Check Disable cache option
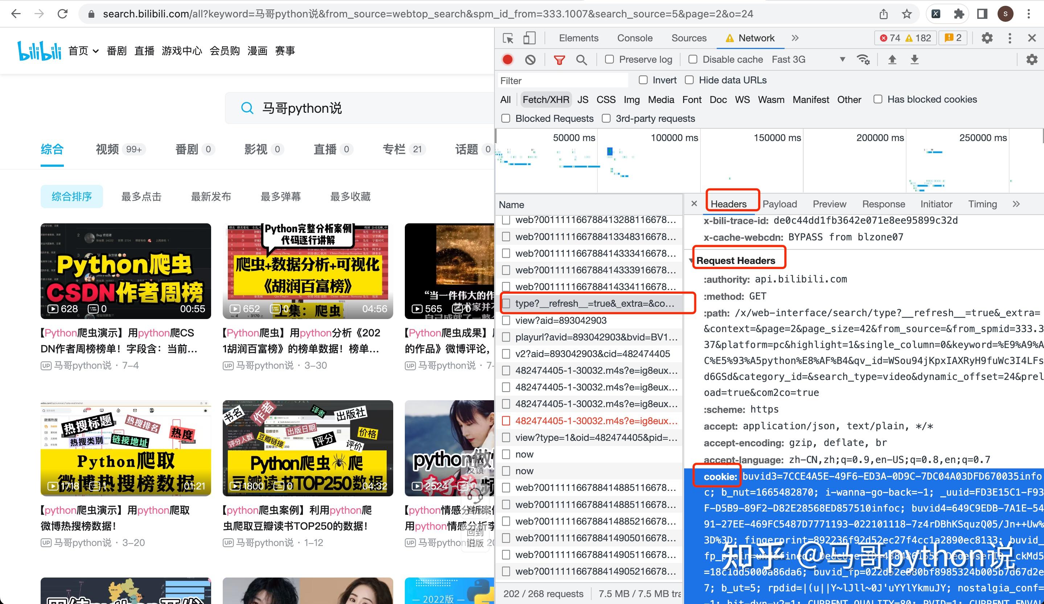The image size is (1044, 604). (693, 59)
